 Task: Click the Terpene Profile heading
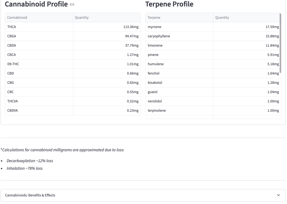pos(169,4)
